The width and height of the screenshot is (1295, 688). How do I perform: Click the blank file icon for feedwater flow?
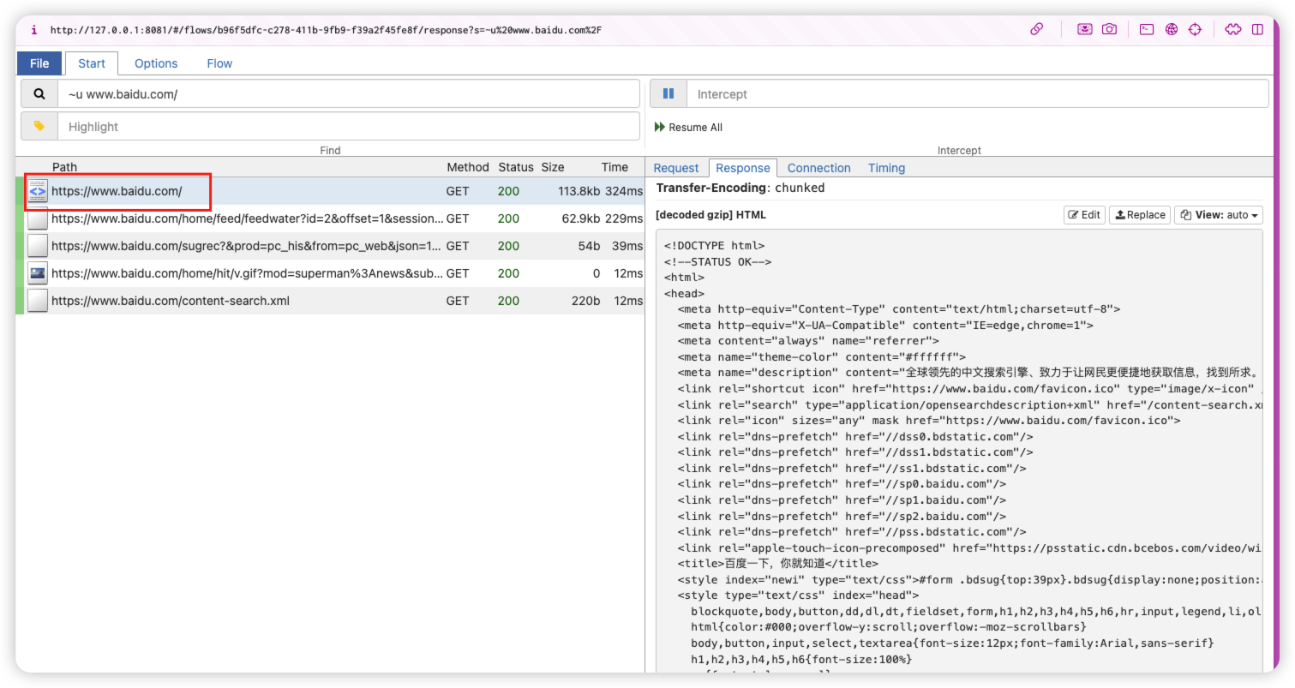pos(38,218)
